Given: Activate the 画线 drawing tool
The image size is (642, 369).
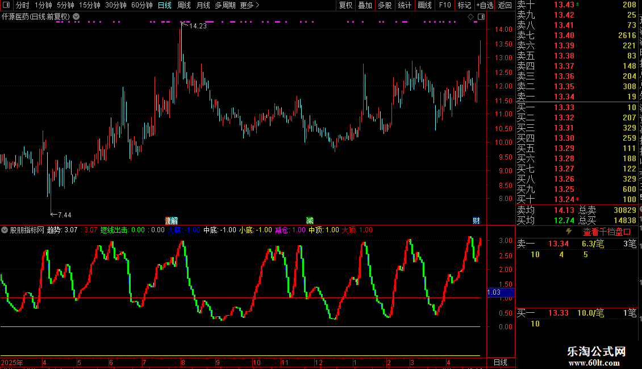Looking at the screenshot, I should coord(424,5).
